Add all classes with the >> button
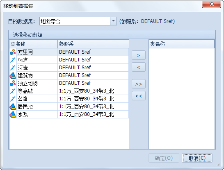Screen dimensions: 224x170 (x=139, y=84)
